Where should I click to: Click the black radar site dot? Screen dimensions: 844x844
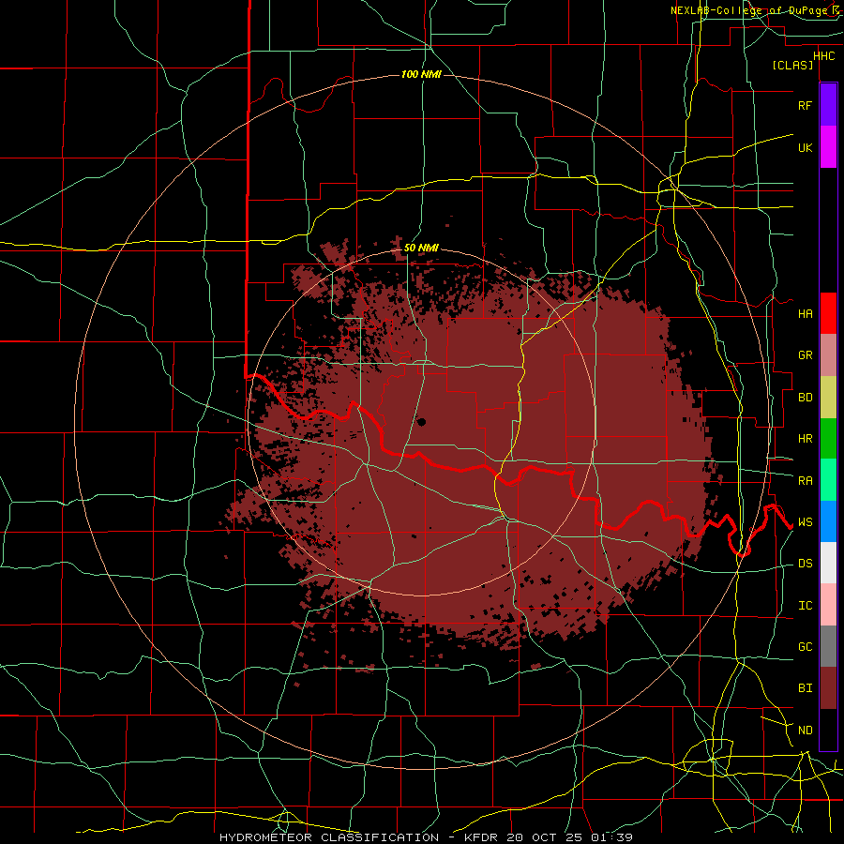click(x=421, y=422)
